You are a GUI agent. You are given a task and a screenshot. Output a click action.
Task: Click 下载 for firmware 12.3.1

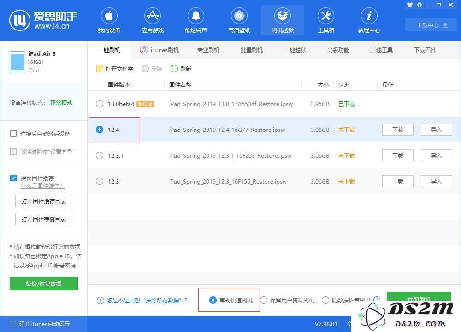click(x=398, y=155)
